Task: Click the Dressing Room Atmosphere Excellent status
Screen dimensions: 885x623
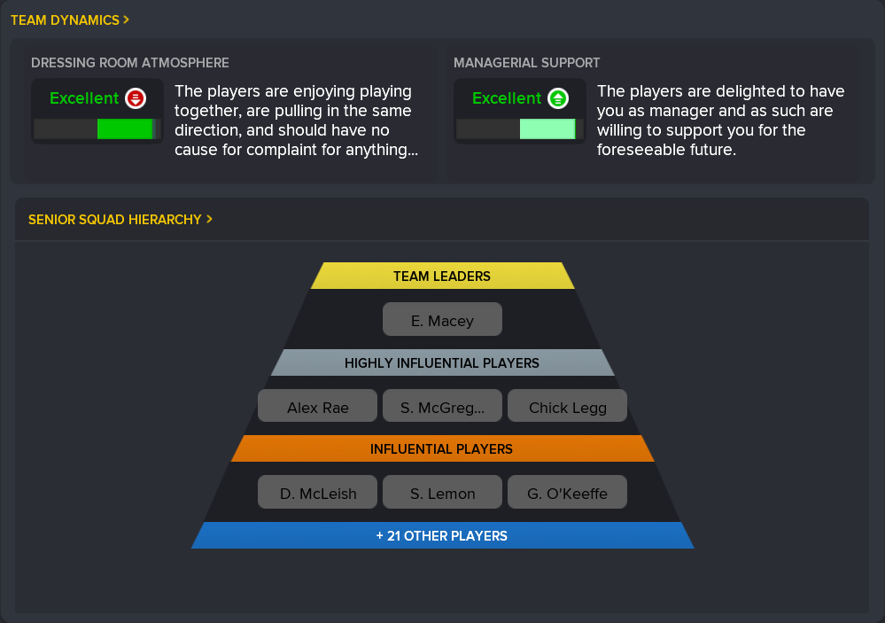Action: 84,98
